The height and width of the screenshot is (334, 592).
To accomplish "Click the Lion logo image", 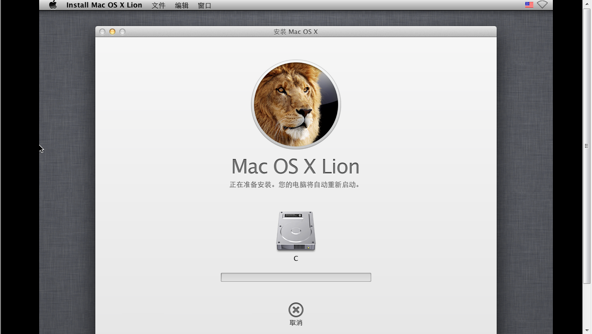I will coord(296,104).
